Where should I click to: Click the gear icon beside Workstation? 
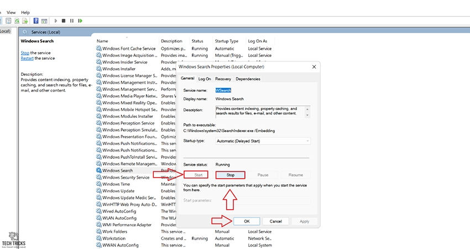click(99, 238)
